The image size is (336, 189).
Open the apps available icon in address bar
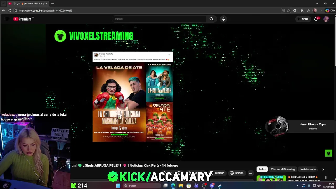(x=283, y=10)
